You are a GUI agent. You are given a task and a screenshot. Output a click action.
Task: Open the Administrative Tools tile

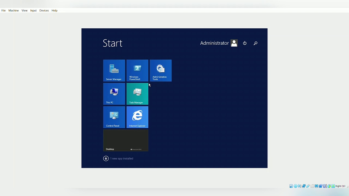(161, 71)
